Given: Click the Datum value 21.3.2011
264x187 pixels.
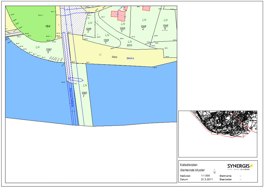Looking at the screenshot, I should (x=206, y=179).
